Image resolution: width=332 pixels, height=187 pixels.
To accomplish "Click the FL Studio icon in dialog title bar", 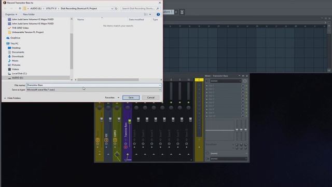I will point(5,3).
